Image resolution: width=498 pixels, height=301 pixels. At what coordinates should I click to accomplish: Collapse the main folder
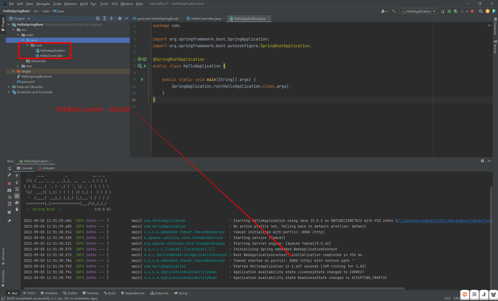(x=18, y=35)
